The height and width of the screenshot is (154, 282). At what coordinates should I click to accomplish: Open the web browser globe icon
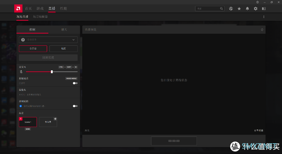[231, 9]
